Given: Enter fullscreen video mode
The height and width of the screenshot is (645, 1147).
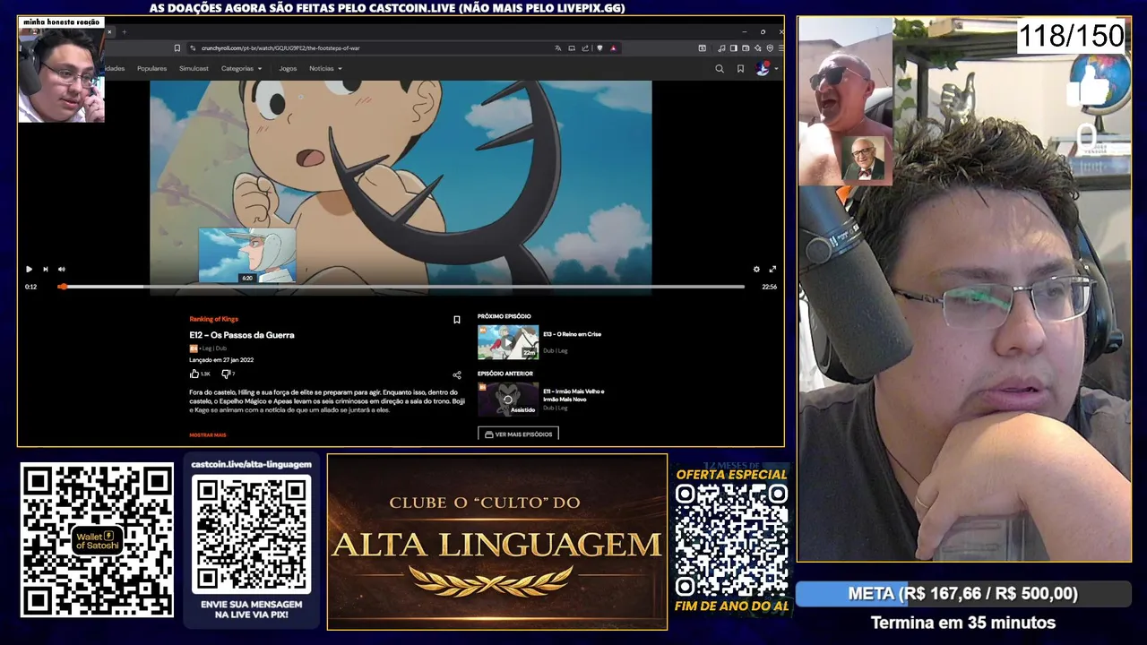Looking at the screenshot, I should pos(772,269).
